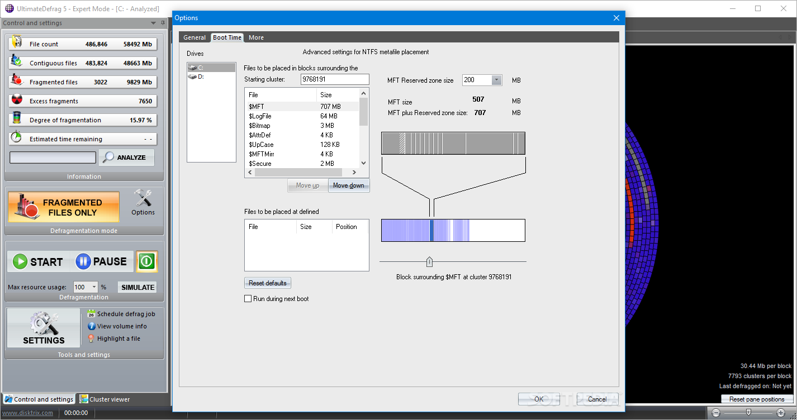Click the Move down button
The width and height of the screenshot is (797, 420).
pos(349,185)
